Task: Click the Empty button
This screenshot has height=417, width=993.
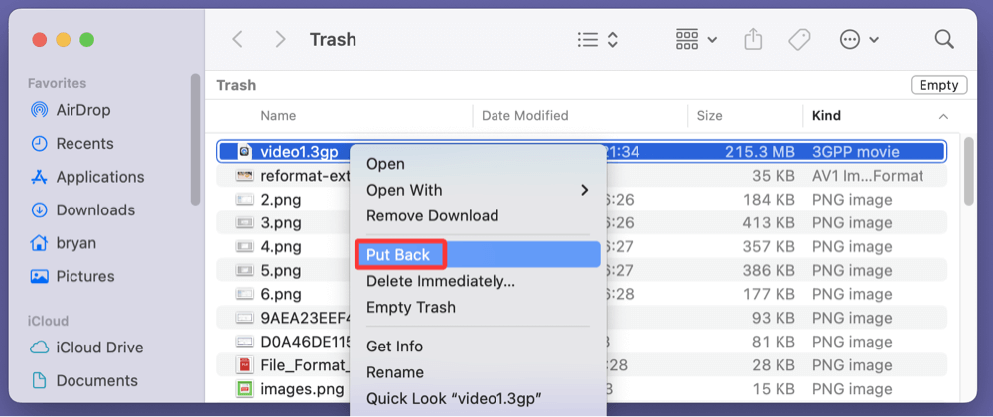Action: point(938,85)
